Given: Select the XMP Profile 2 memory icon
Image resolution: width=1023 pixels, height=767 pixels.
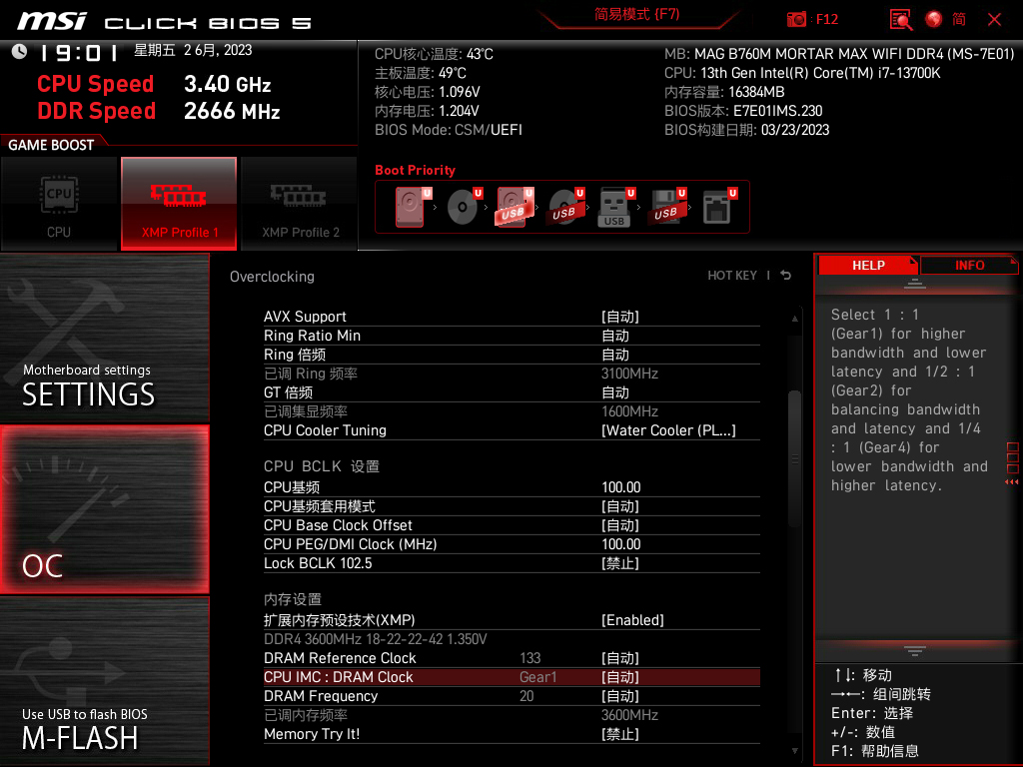Looking at the screenshot, I should coord(298,203).
